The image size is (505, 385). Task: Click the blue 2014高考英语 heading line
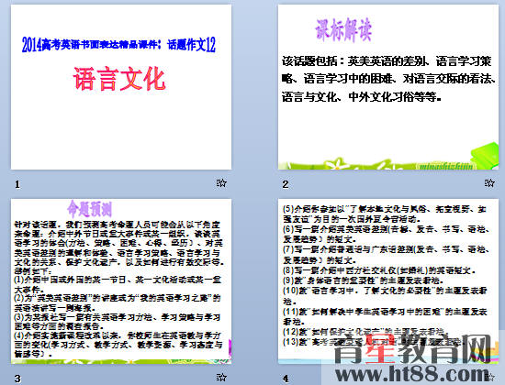pos(118,45)
